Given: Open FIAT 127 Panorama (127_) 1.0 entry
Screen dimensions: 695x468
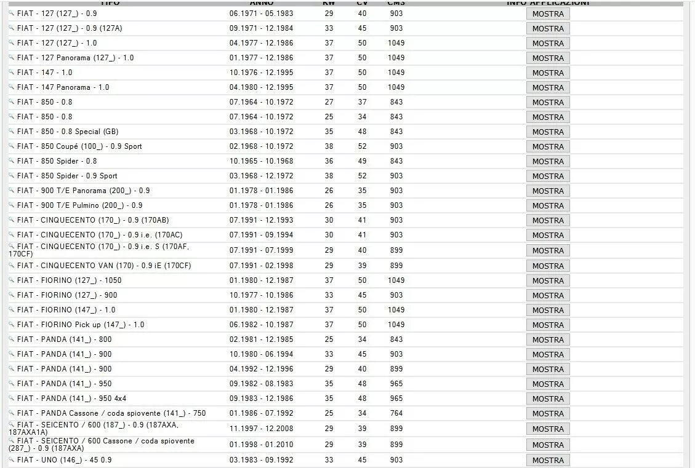Looking at the screenshot, I should [x=75, y=58].
